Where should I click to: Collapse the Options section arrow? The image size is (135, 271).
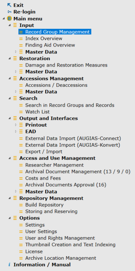(x=10, y=218)
